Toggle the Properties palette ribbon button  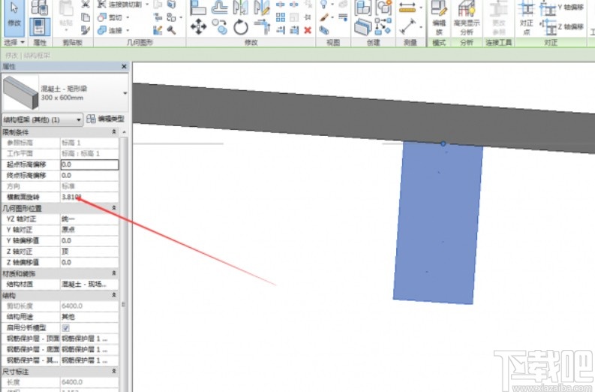pyautogui.click(x=40, y=27)
